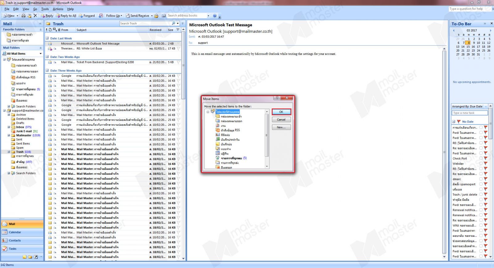The image size is (494, 268).
Task: Open the Edit menu
Action: click(x=16, y=9)
